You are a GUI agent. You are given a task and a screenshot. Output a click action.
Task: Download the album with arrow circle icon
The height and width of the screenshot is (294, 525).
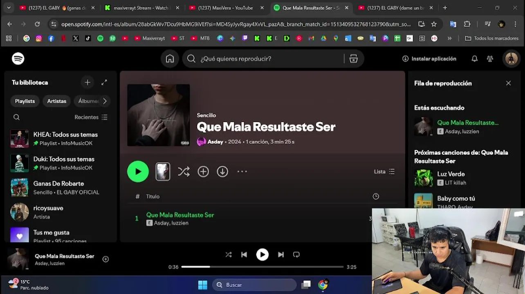tap(222, 171)
